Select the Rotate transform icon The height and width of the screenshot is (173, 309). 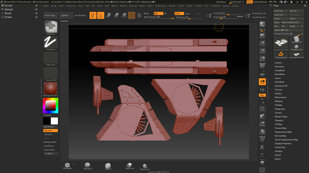124,15
